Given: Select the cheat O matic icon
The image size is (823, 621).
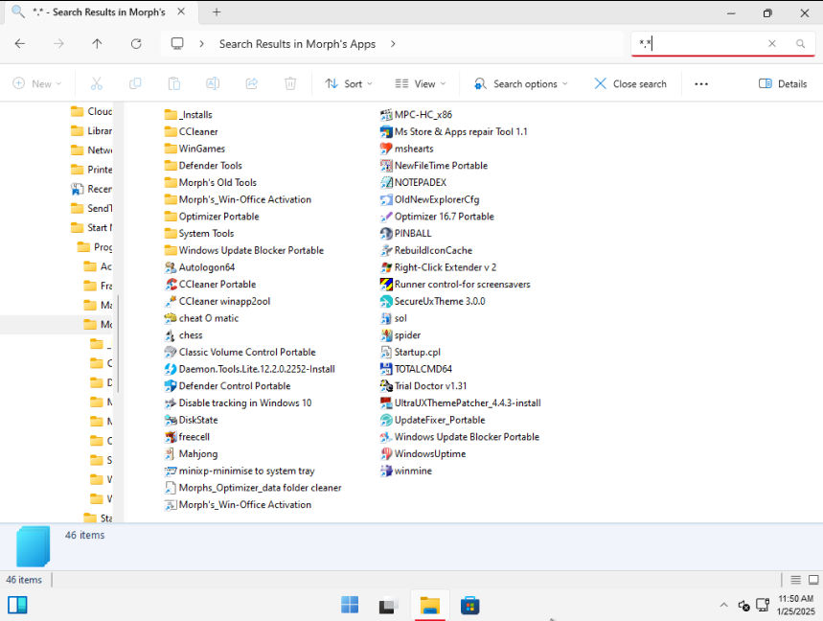Looking at the screenshot, I should click(x=171, y=318).
